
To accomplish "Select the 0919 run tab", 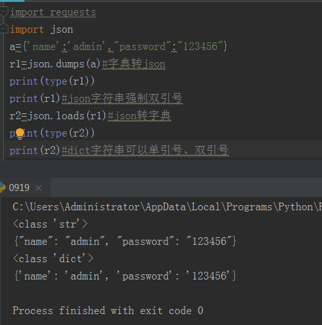I will [19, 188].
